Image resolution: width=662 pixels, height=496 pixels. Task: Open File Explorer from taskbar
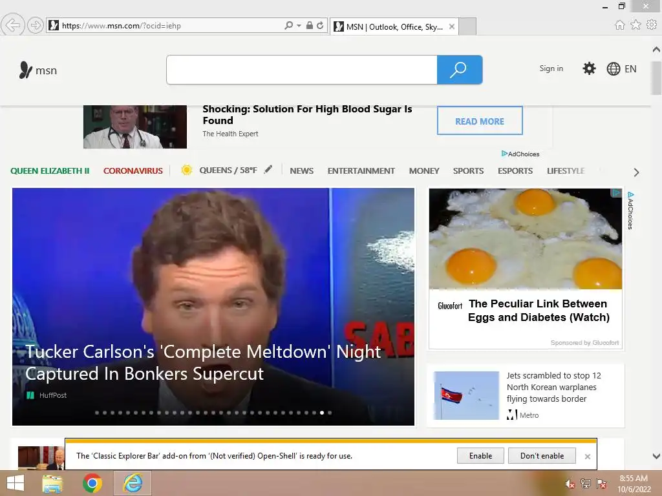(52, 483)
